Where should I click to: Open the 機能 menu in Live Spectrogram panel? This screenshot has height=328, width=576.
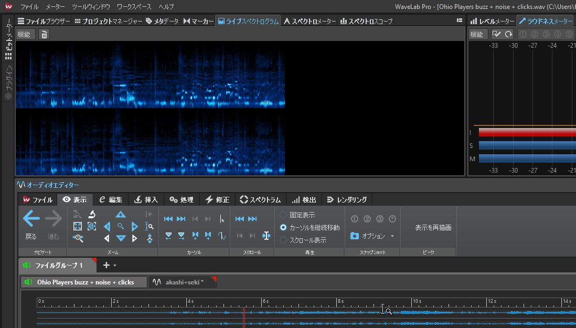25,35
